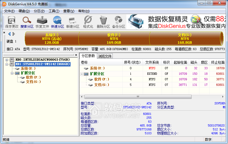Click the 保存更改 save changes icon

(12, 22)
